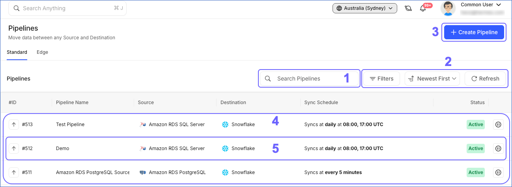Pause the Test Pipeline #513
512x187 pixels.
click(x=498, y=125)
